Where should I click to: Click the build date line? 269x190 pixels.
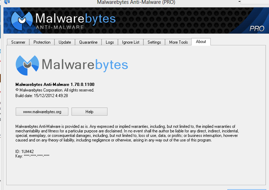point(42,95)
